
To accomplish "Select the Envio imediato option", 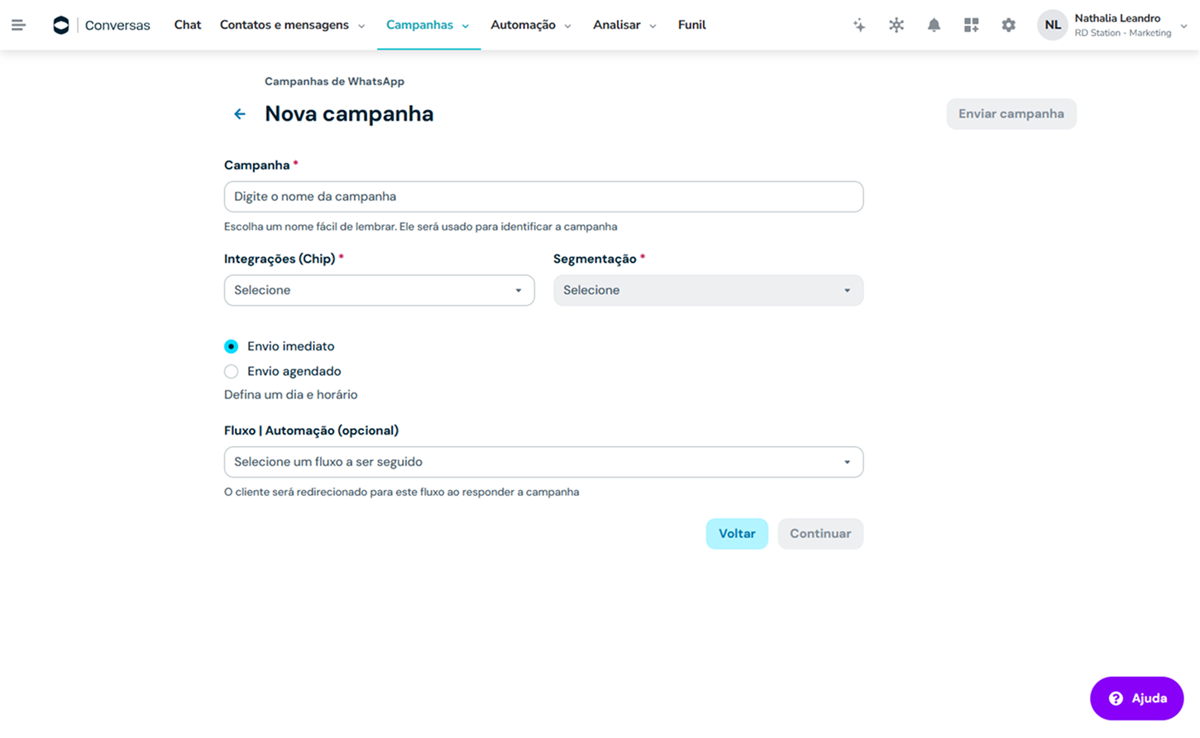I will (232, 346).
